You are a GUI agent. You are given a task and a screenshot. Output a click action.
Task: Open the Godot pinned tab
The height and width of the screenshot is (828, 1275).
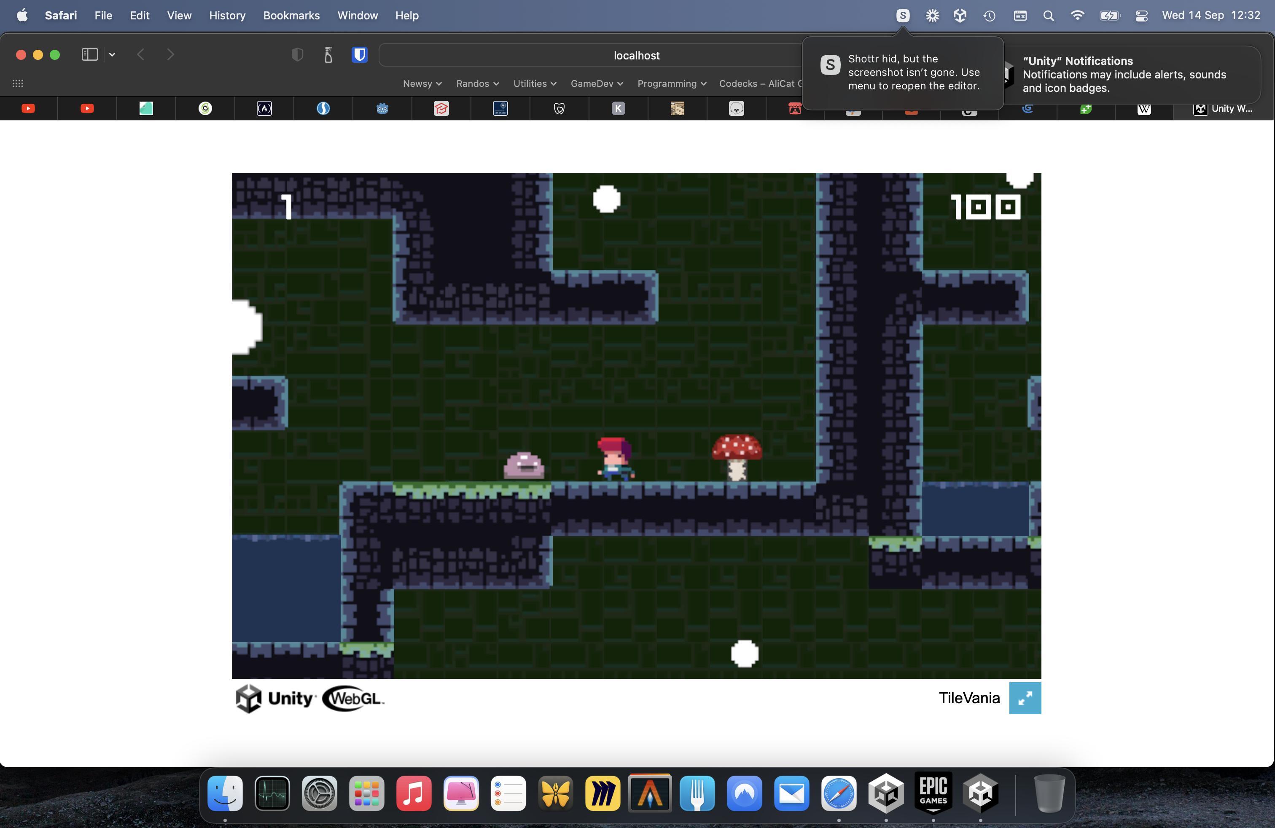[382, 109]
